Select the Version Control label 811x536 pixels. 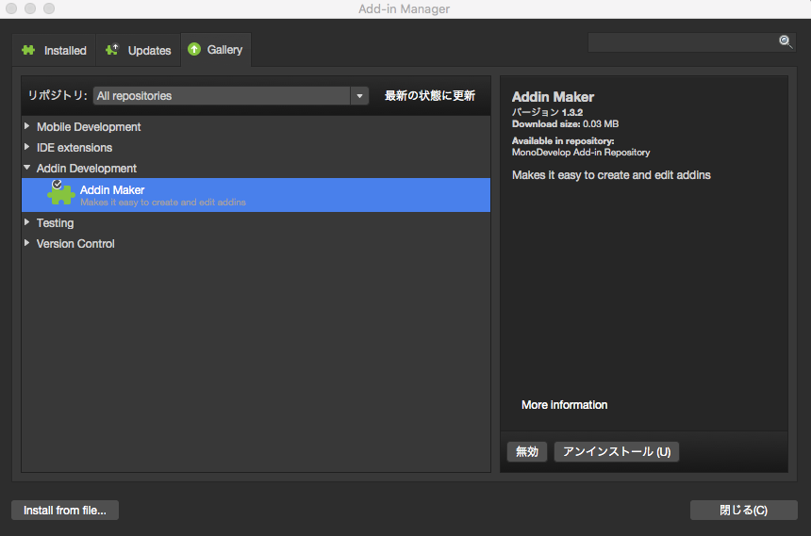(x=75, y=243)
